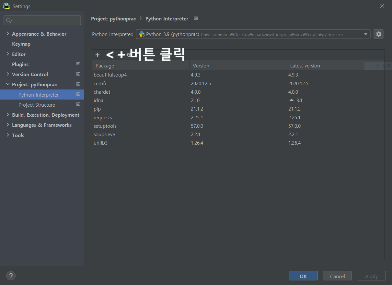Click setuptools latest version 57.0.0
The height and width of the screenshot is (285, 392).
[294, 126]
